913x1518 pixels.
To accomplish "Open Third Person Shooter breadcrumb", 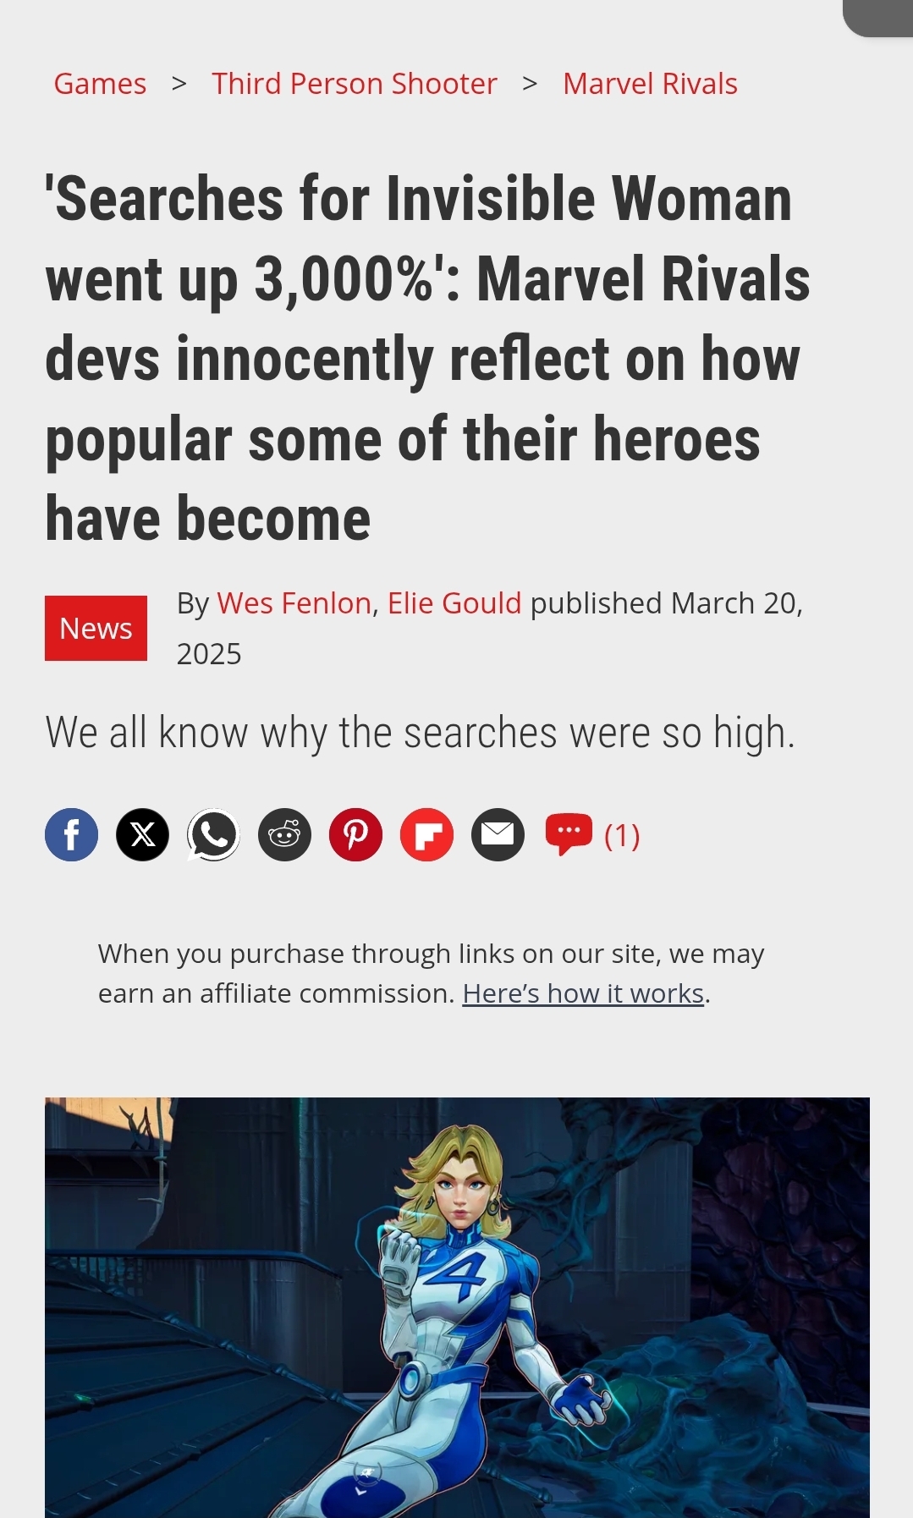I will pyautogui.click(x=355, y=84).
